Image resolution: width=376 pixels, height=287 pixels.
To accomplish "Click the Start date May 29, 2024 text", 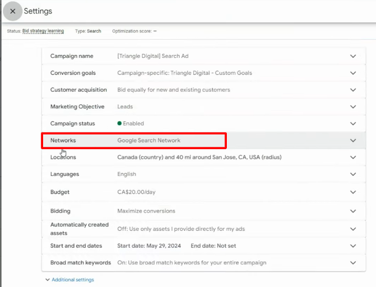I will coord(149,246).
